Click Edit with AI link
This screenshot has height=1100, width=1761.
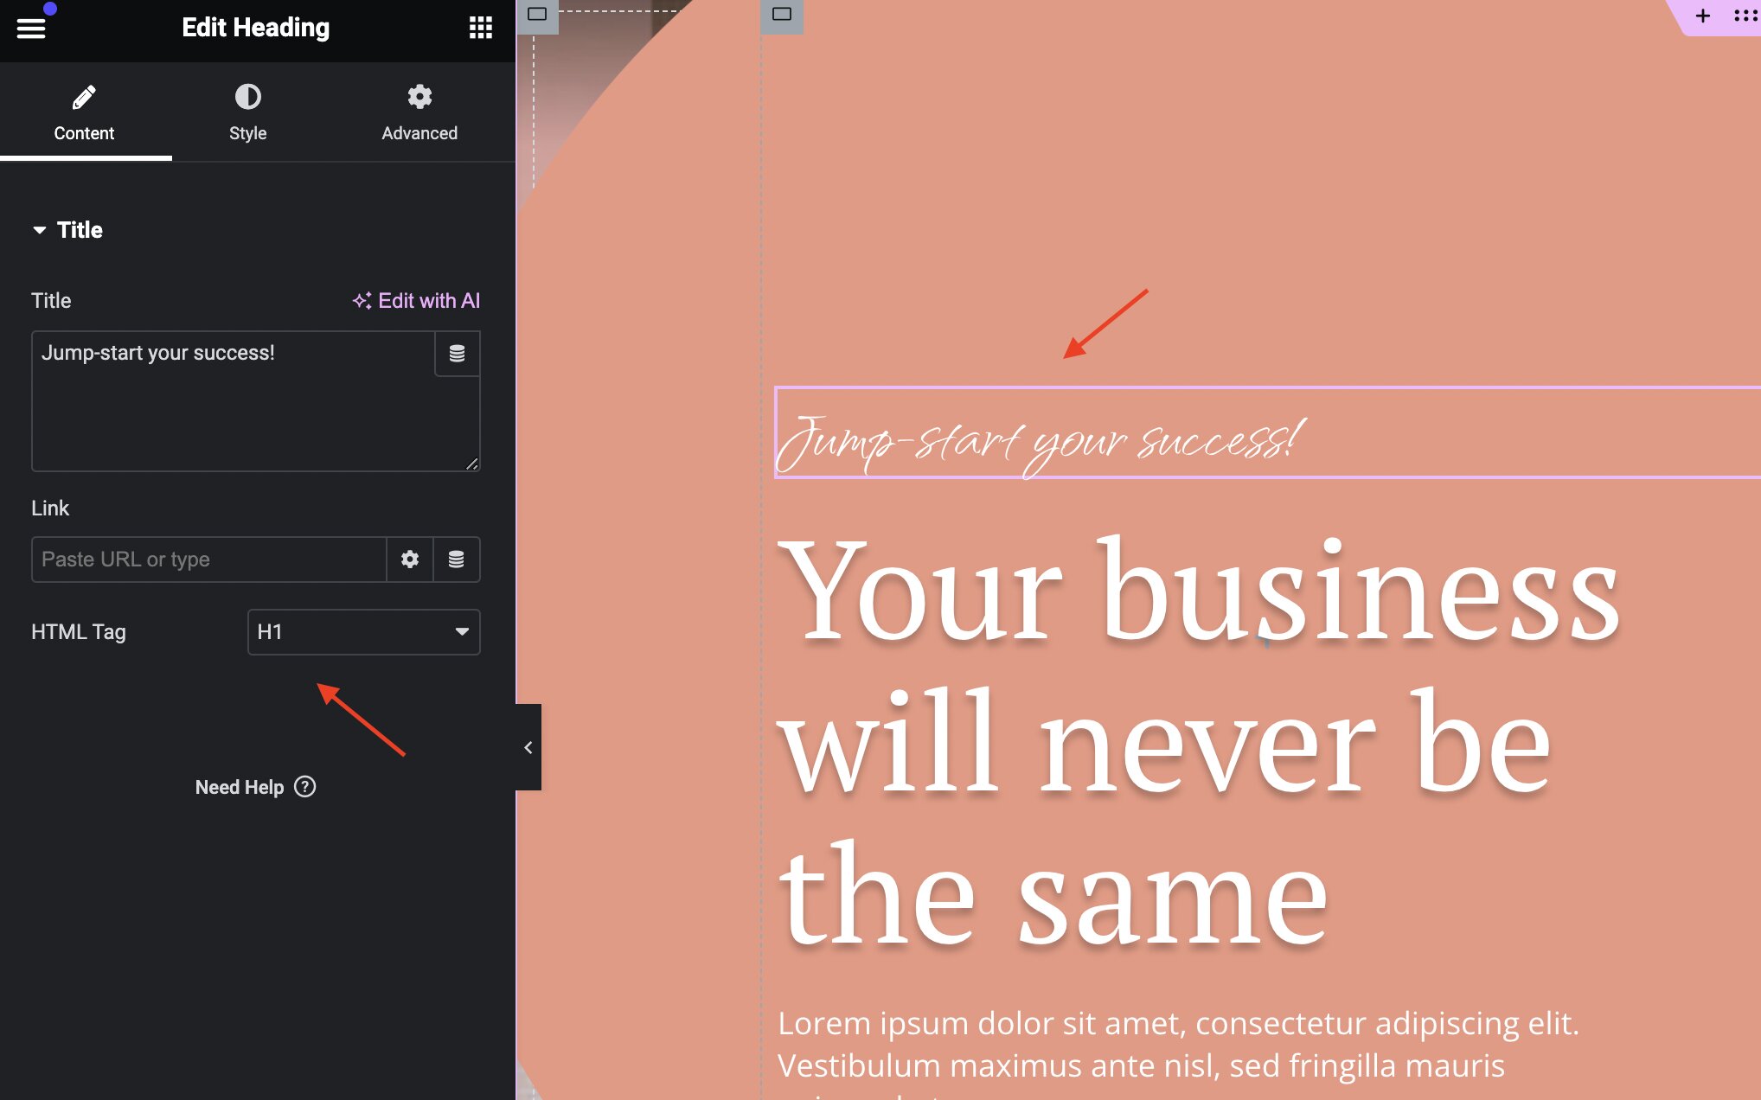tap(416, 301)
